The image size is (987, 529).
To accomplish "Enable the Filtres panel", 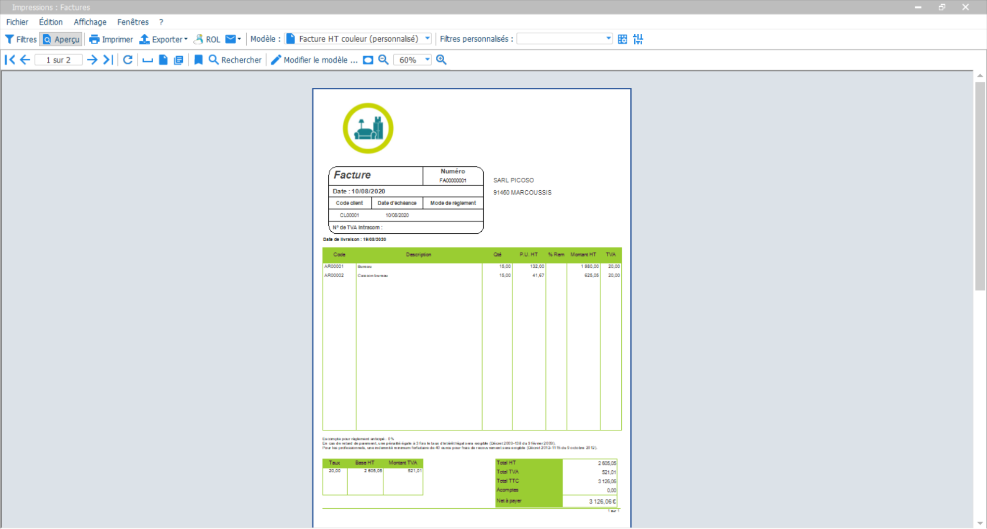I will [x=20, y=38].
